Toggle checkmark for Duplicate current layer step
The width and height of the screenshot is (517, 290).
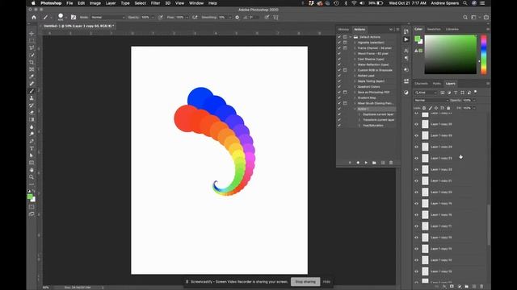tap(339, 114)
